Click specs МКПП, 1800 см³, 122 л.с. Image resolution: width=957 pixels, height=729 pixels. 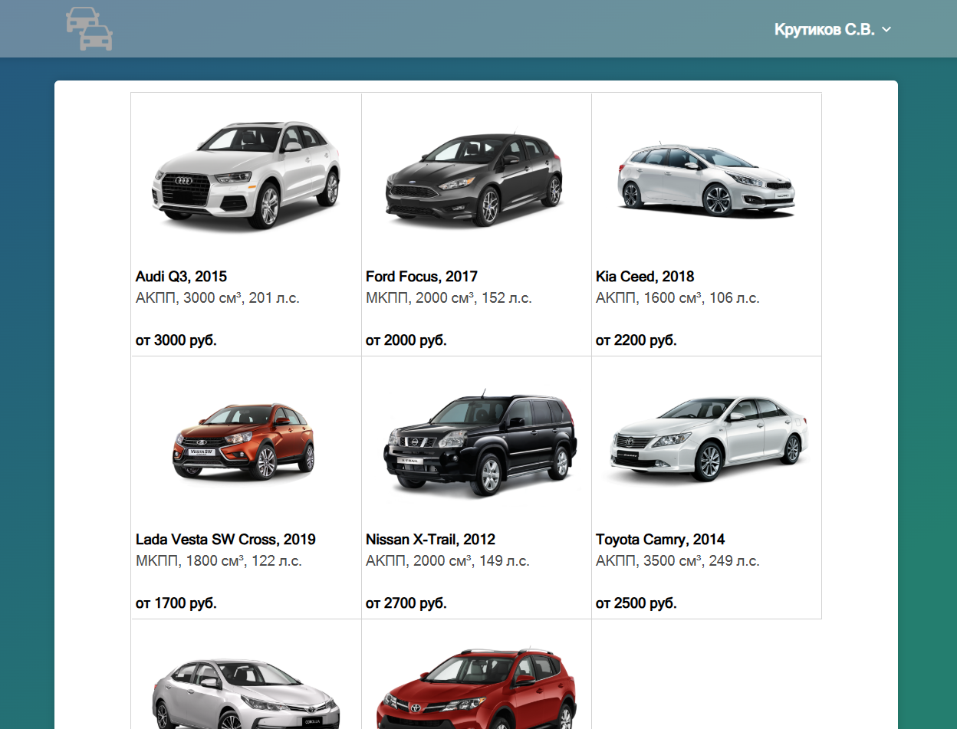tap(219, 561)
